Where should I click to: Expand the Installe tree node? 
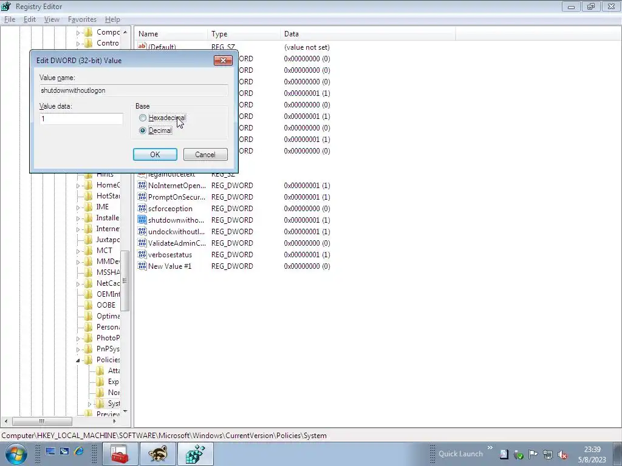[x=78, y=218]
